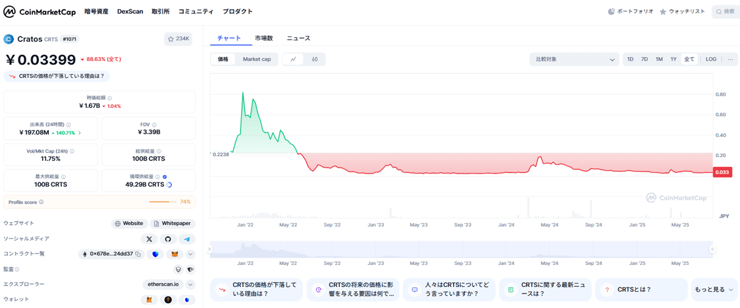The height and width of the screenshot is (308, 740).
Task: Set chart range to 全て (all)
Action: [x=689, y=59]
